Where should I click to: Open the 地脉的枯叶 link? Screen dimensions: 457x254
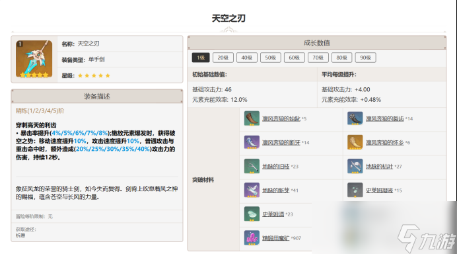379,167
